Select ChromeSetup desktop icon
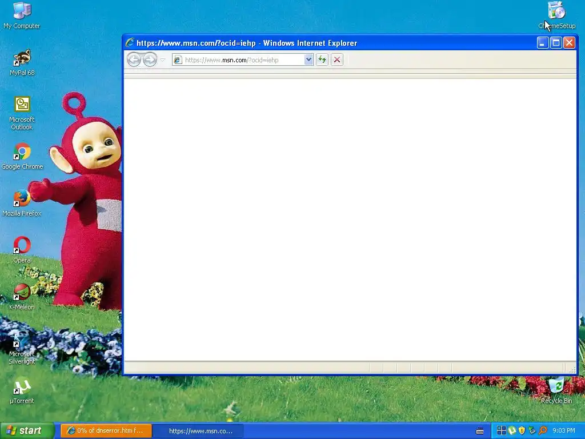The image size is (585, 439). 556,15
